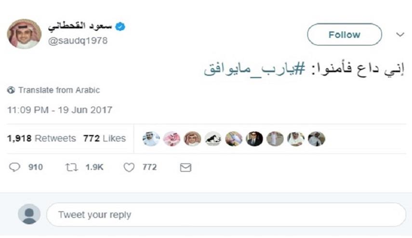The image size is (412, 238).
Task: Open the tweet author's profile picture
Action: pyautogui.click(x=24, y=34)
